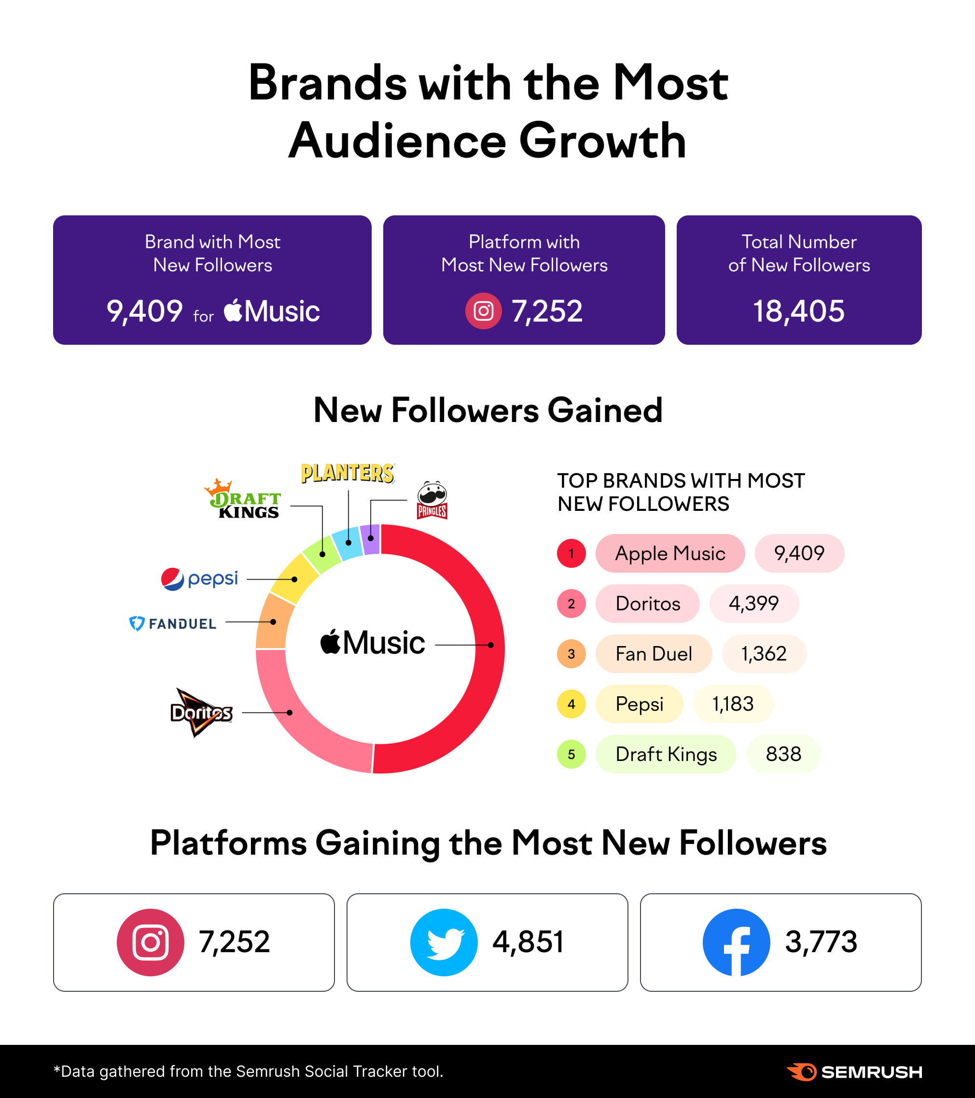Click the Pringles logo above the donut chart
The height and width of the screenshot is (1098, 975).
click(x=432, y=500)
